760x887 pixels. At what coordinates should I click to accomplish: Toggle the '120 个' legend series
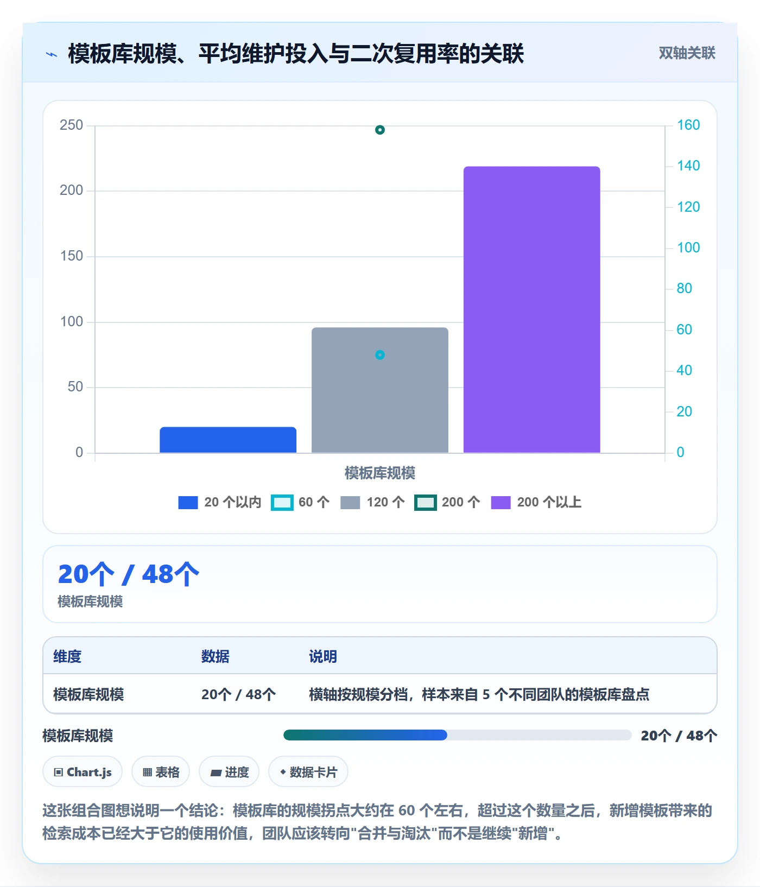pyautogui.click(x=372, y=502)
